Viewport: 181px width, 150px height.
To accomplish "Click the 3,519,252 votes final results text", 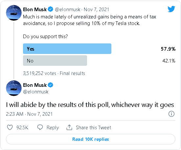I will tap(54, 73).
